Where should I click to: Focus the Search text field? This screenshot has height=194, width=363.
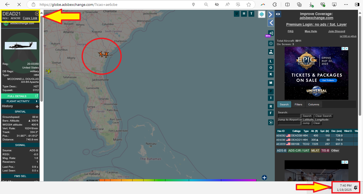click(x=289, y=116)
